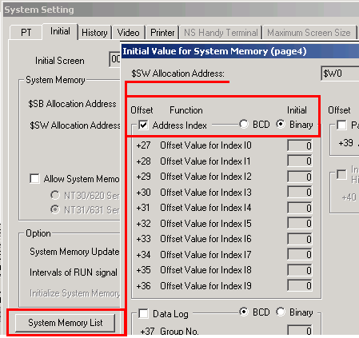Enable the Data Log checkbox
359x338 pixels.
[143, 313]
